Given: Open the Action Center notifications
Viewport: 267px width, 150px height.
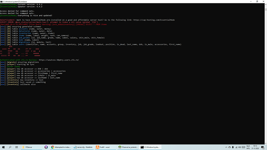Looking at the screenshot, I should (263, 147).
